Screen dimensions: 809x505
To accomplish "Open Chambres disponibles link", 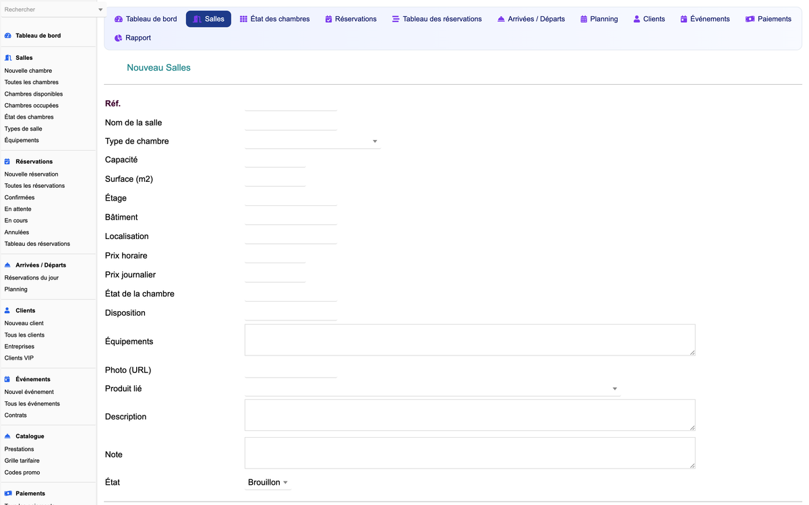I will [x=34, y=94].
